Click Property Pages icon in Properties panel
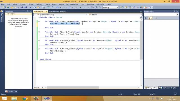Screen dimensions: 180x101 (156, 18)
